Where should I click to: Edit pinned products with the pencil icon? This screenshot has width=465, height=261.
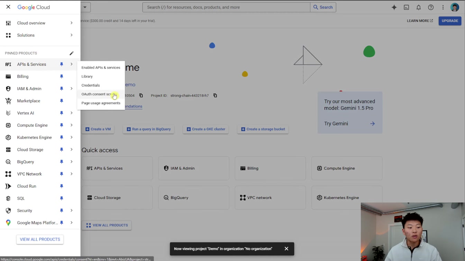pos(72,53)
